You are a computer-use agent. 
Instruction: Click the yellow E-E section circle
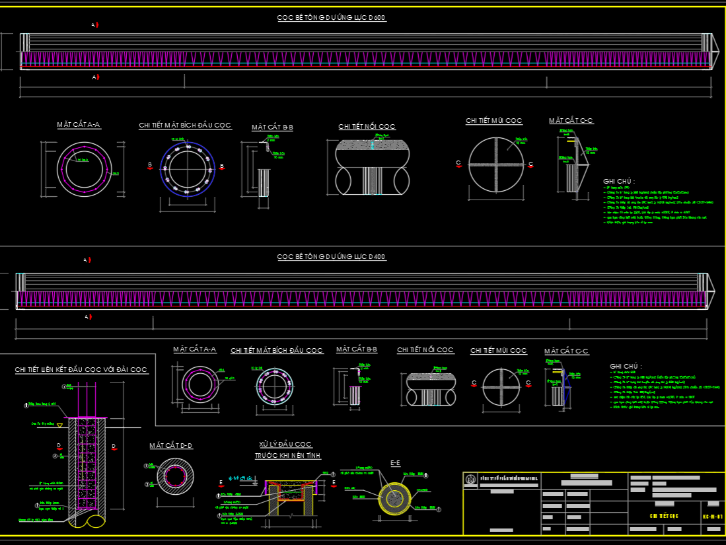pos(395,498)
